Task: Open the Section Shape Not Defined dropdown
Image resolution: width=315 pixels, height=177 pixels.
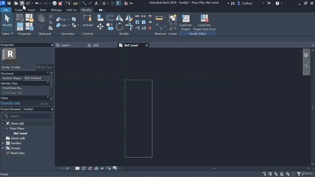Action: point(37,78)
